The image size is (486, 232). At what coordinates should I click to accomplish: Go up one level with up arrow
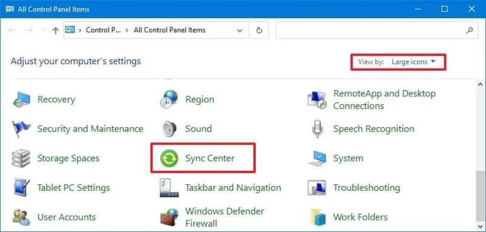tap(55, 30)
